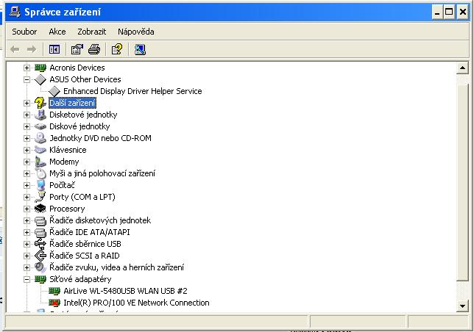Minimize the Správce zařízení window
Image resolution: width=474 pixels, height=332 pixels.
(x=437, y=12)
